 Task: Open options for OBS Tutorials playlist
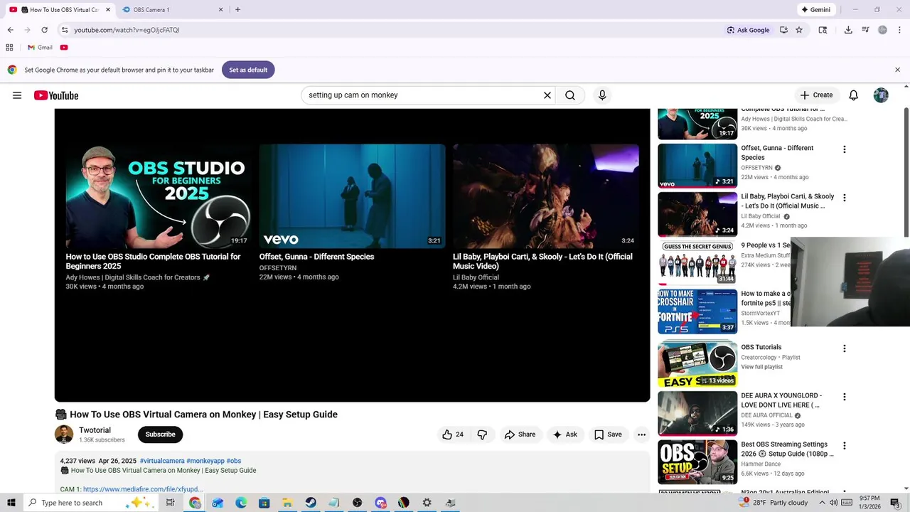click(845, 348)
